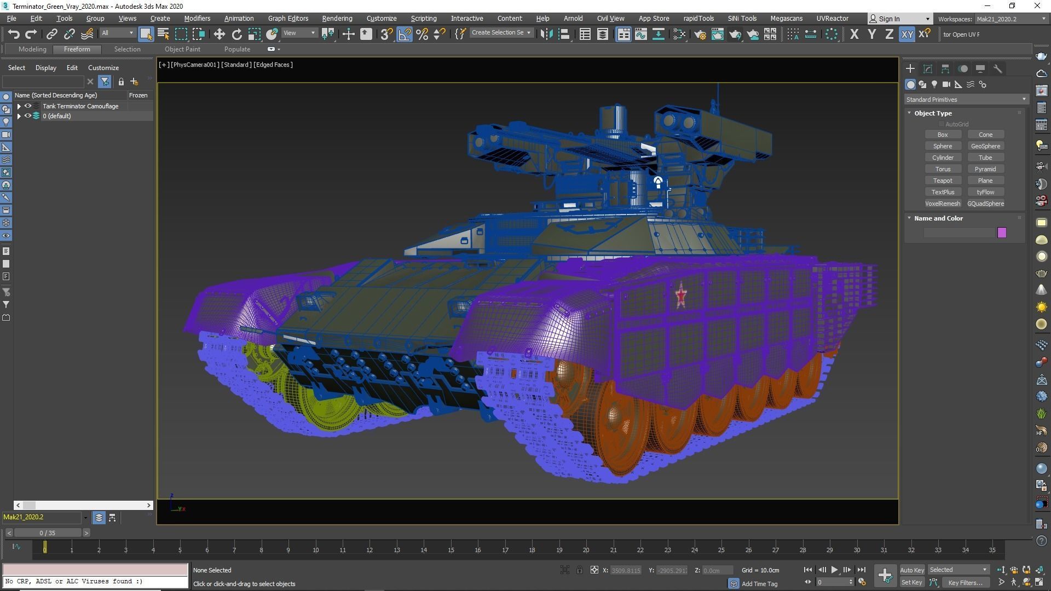Screen dimensions: 1051x591
Task: Hide the Tank Terminator Camouflage layer
Action: 28,106
